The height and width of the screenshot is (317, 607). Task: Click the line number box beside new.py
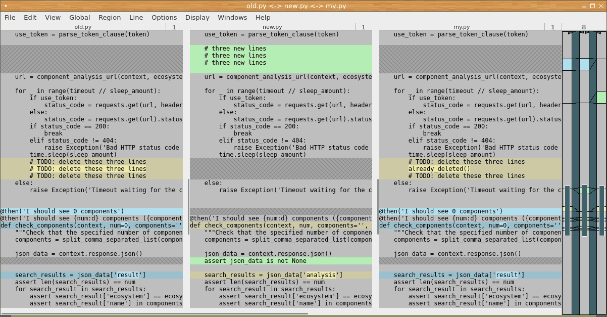click(364, 27)
